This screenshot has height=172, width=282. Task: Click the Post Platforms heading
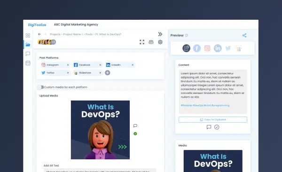click(x=49, y=58)
